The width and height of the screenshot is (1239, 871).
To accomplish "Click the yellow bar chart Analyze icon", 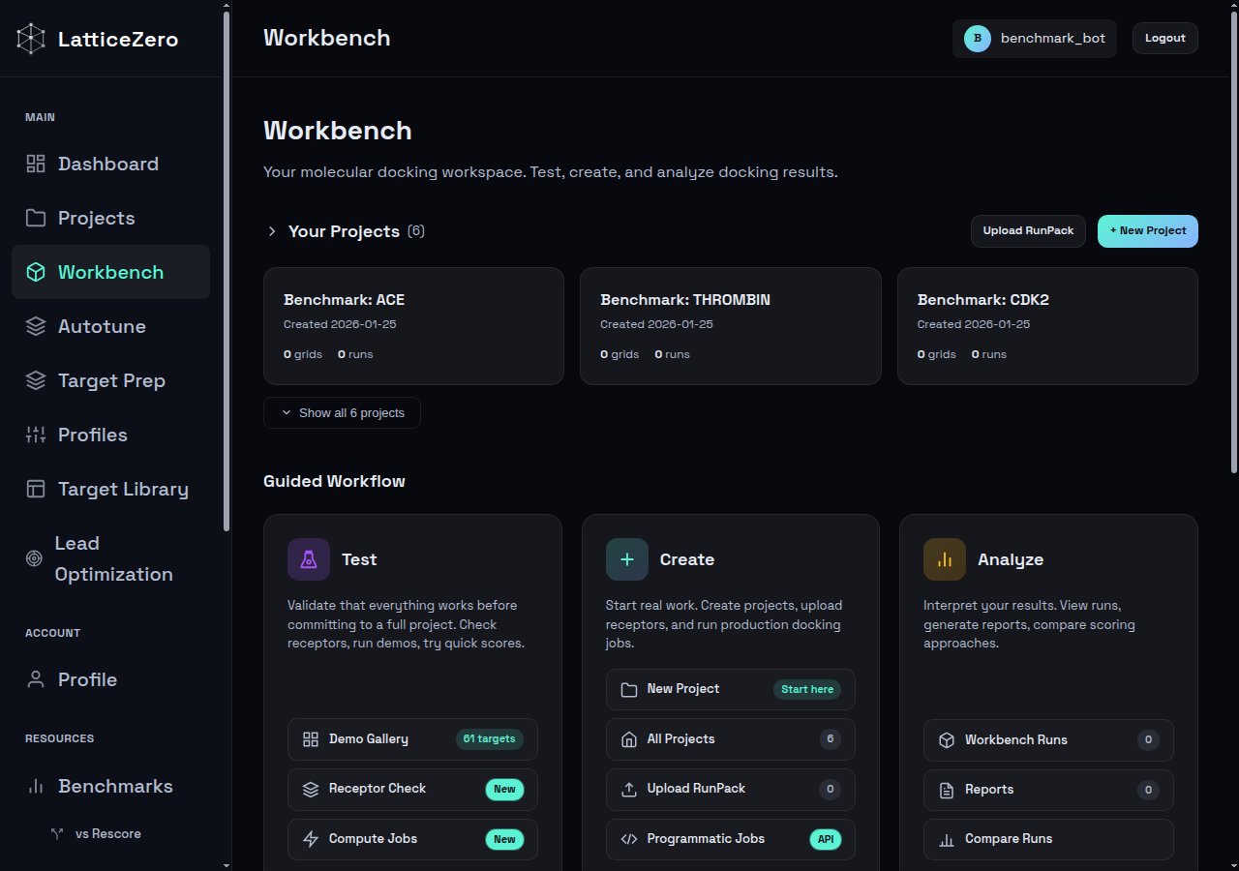I will [x=945, y=559].
